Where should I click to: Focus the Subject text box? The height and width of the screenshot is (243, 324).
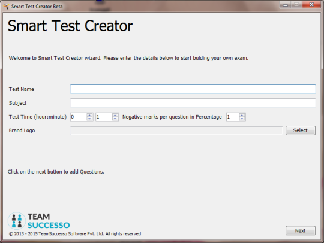tap(193, 103)
